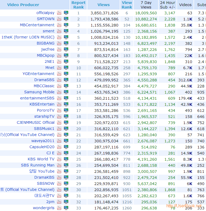Open monitor icon in 2NE1 row

pos(66,62)
